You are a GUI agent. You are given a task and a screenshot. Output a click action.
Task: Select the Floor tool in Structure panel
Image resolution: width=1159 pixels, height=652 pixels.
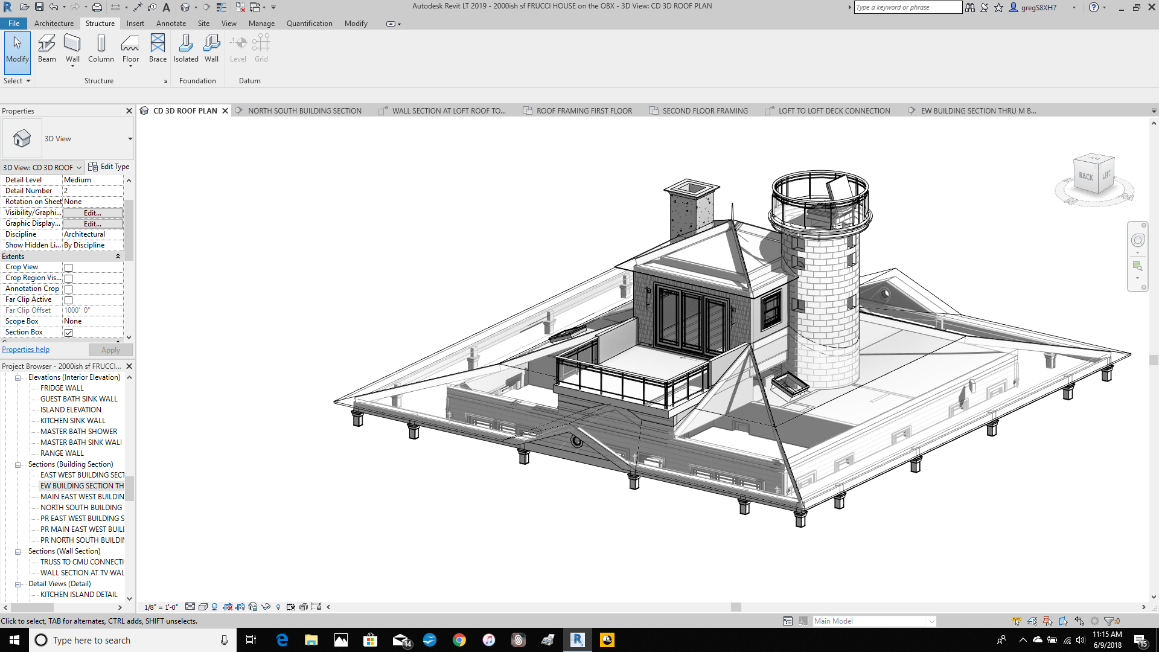coord(130,48)
